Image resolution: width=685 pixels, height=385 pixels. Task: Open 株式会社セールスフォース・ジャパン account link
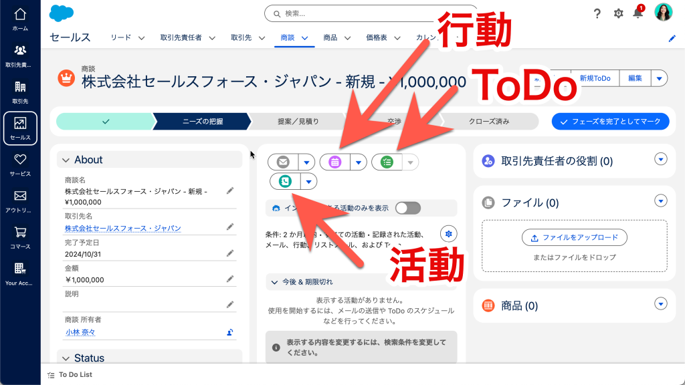(x=123, y=229)
